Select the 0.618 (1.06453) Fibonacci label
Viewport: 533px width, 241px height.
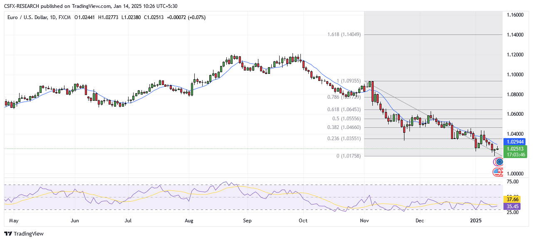(344, 110)
